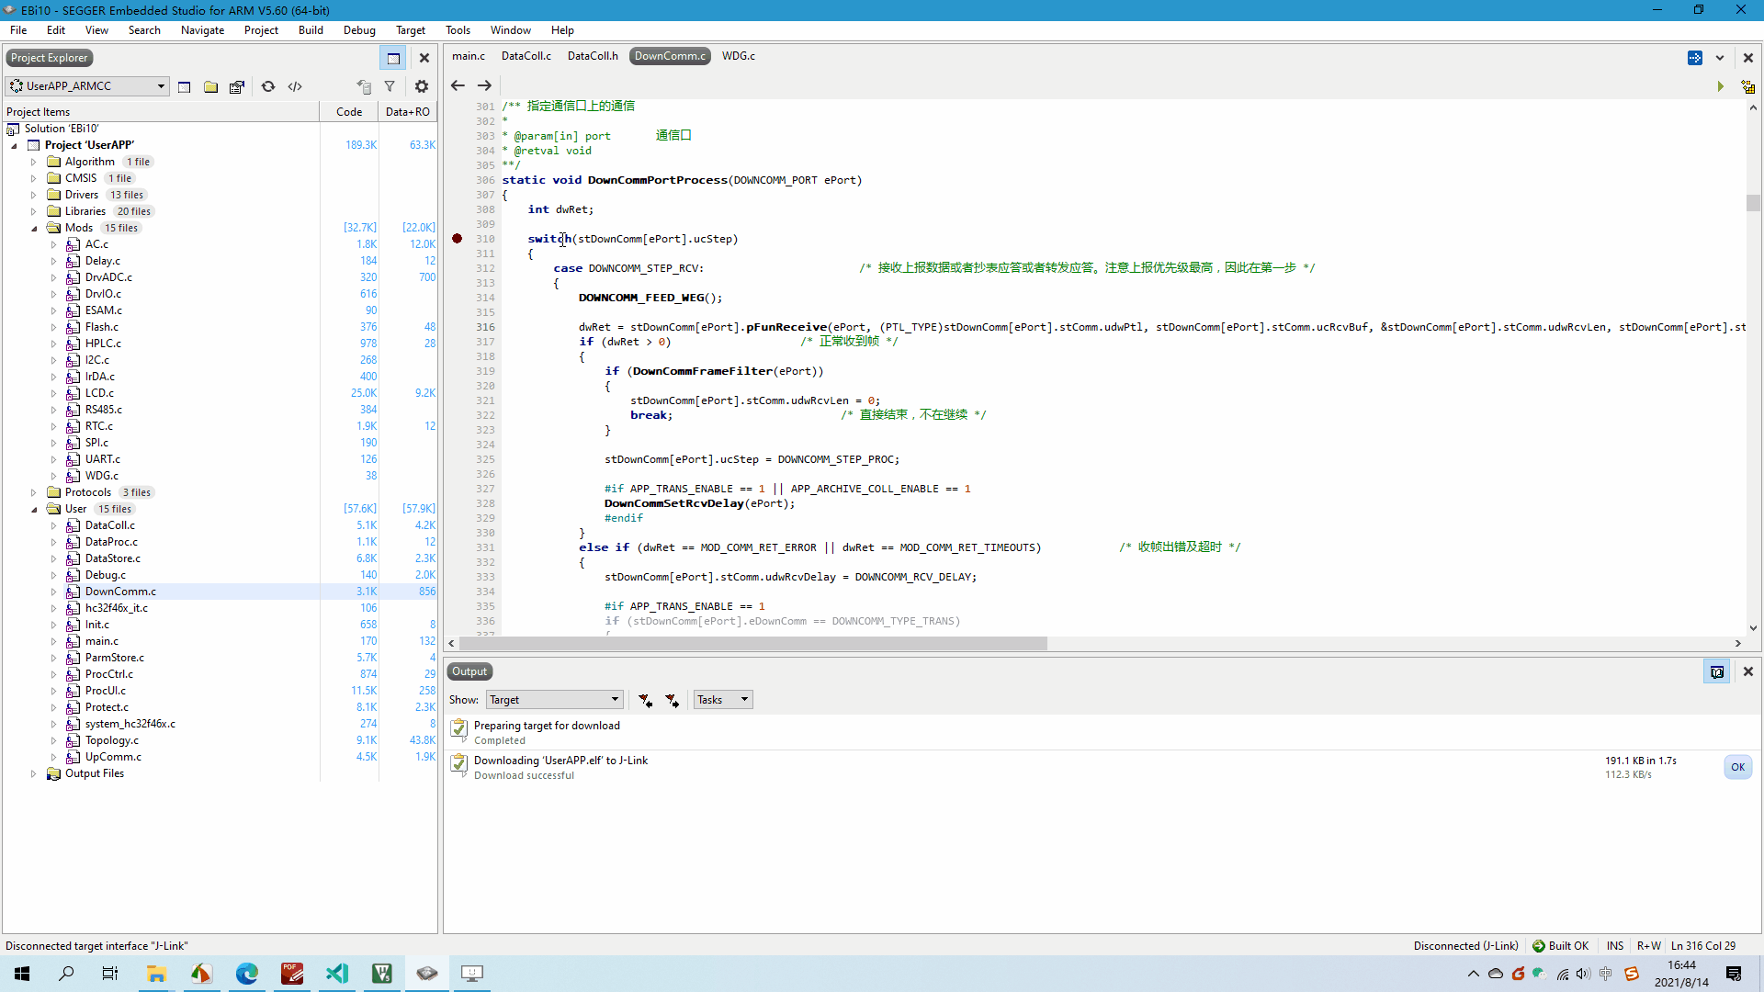
Task: Click the OK button on download result
Action: 1738,767
